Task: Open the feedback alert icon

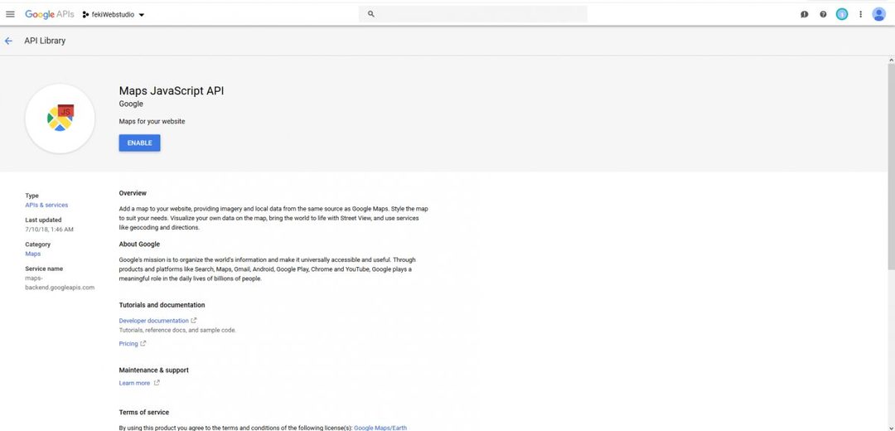Action: tap(804, 14)
